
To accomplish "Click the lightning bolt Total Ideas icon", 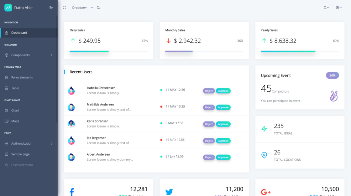I will [x=264, y=129].
